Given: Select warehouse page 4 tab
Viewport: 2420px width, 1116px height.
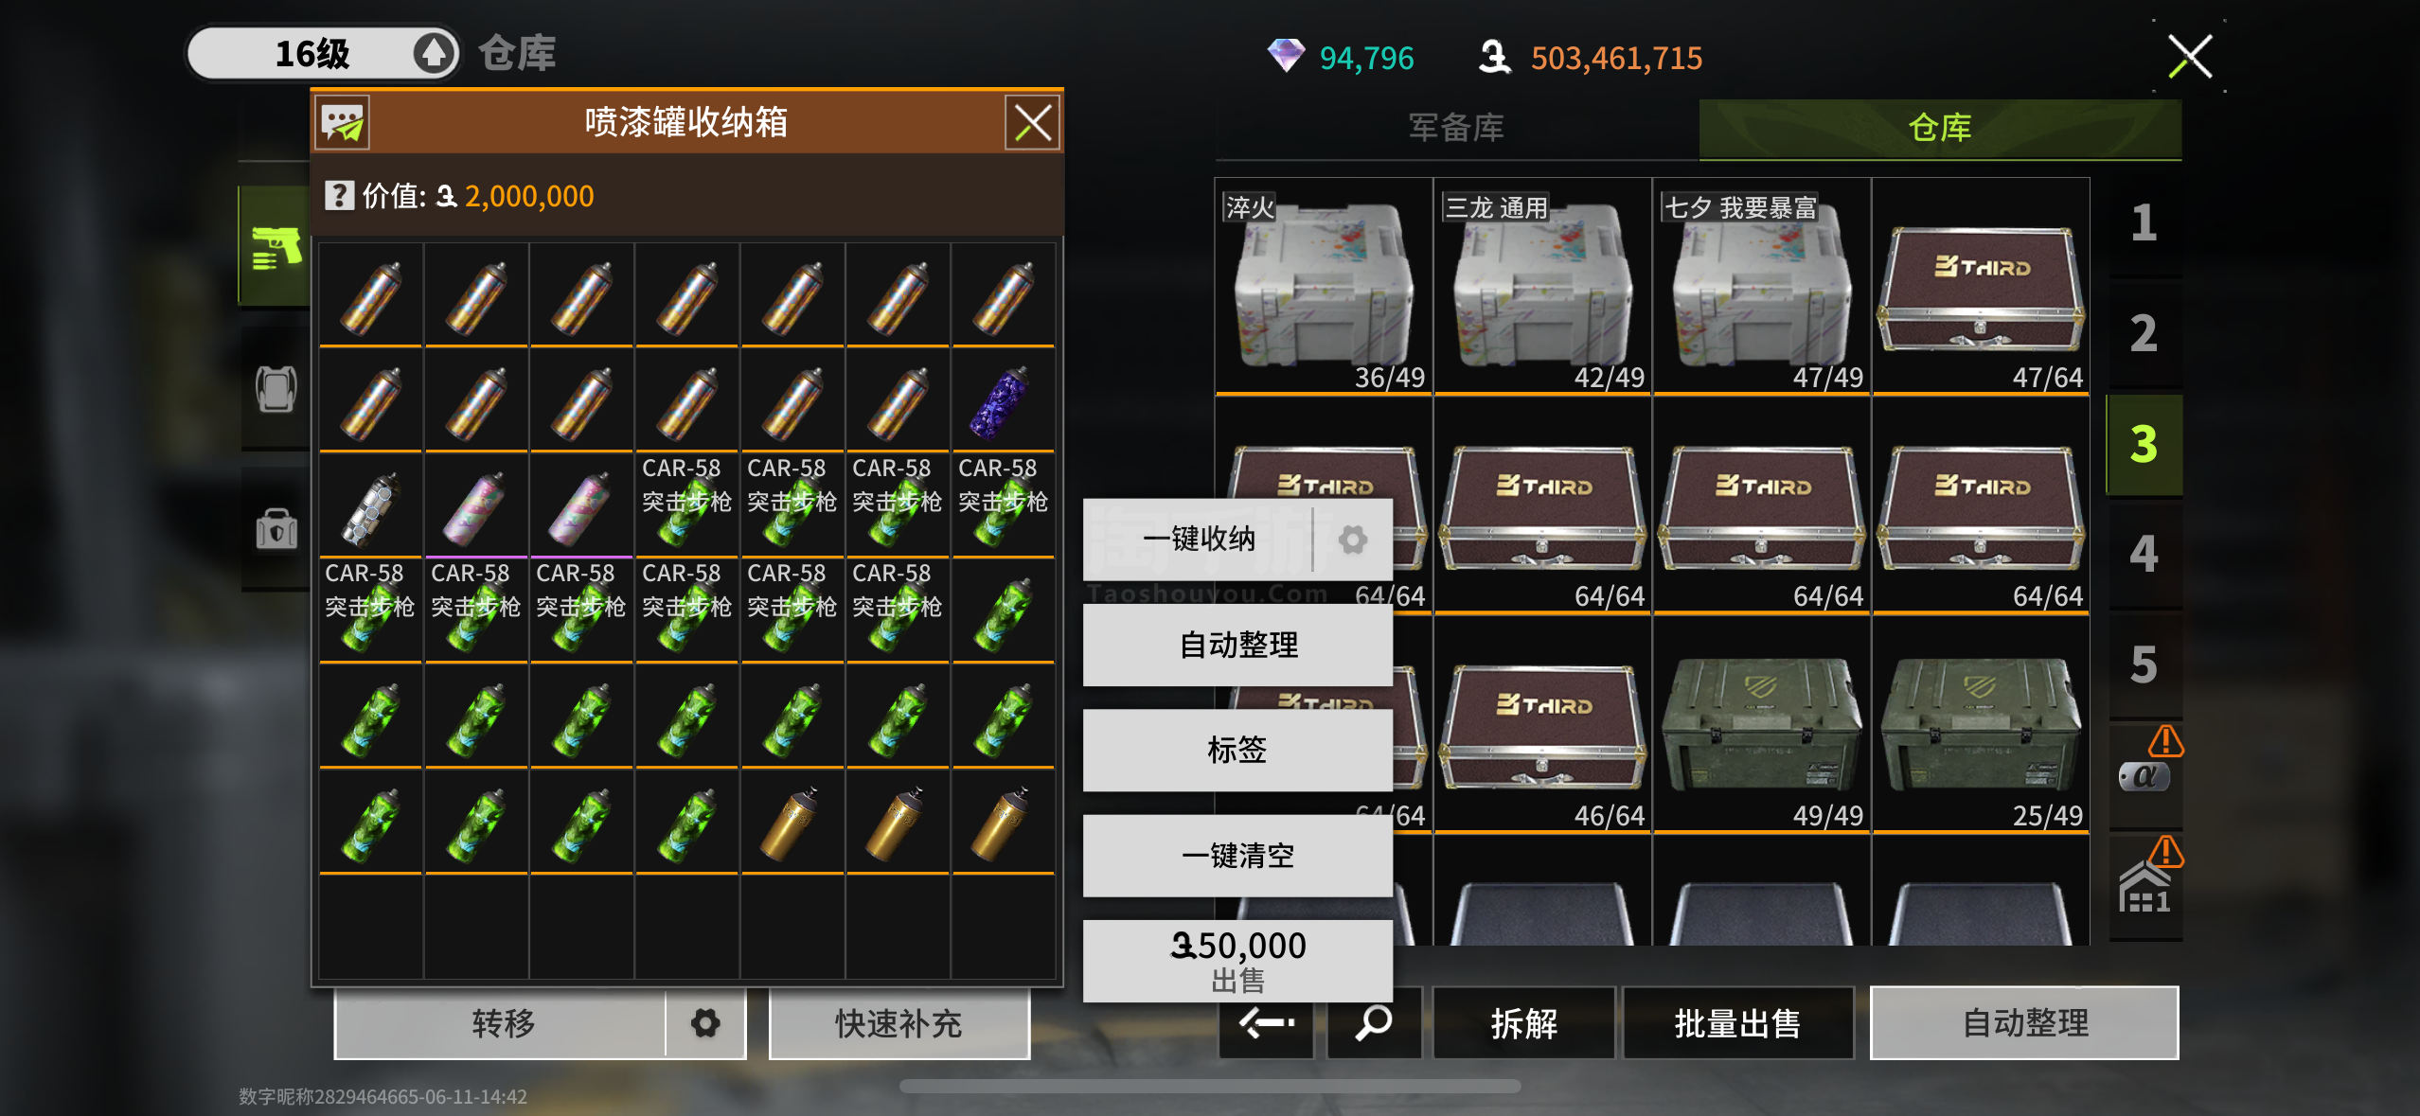Looking at the screenshot, I should [x=2144, y=554].
